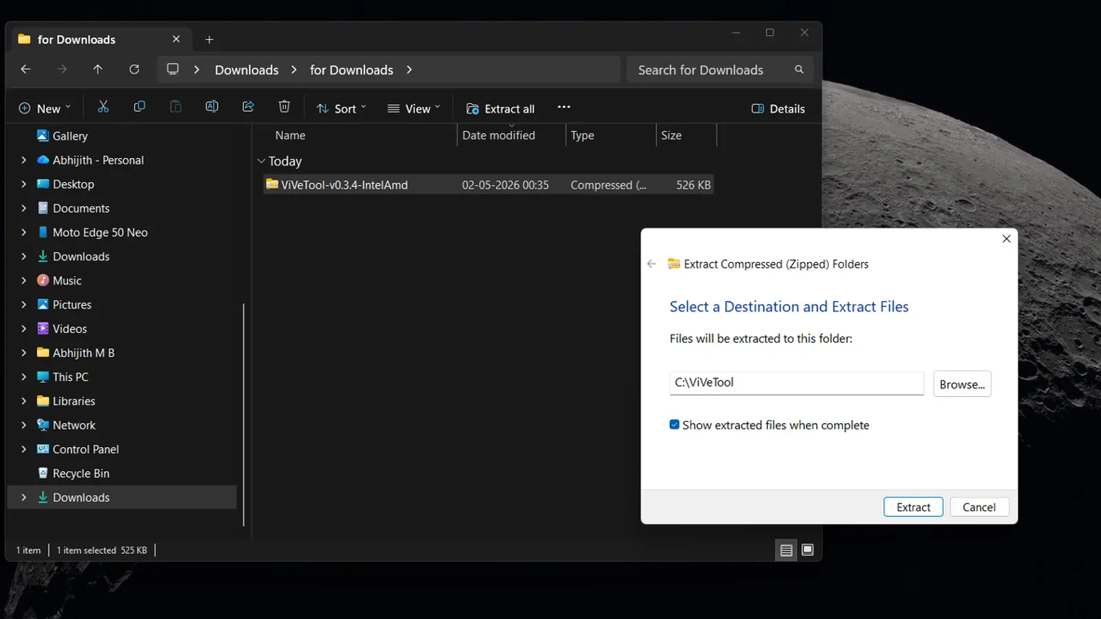Screen dimensions: 1101x619
Task: Click the Browse... button
Action: [962, 384]
